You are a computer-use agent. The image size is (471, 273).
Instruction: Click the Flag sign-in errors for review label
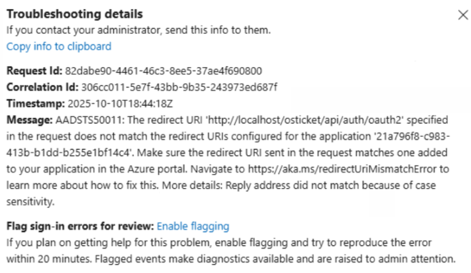tap(80, 226)
